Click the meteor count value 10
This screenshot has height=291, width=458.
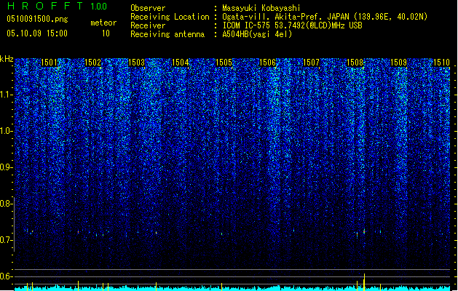(106, 33)
